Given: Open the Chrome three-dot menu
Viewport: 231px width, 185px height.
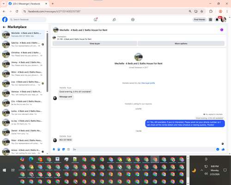Looking at the screenshot, I should click(227, 12).
